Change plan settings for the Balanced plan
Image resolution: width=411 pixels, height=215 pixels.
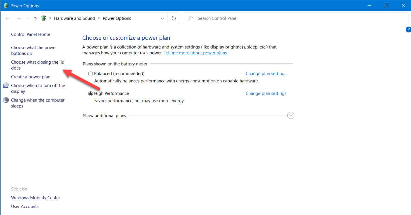pos(266,74)
